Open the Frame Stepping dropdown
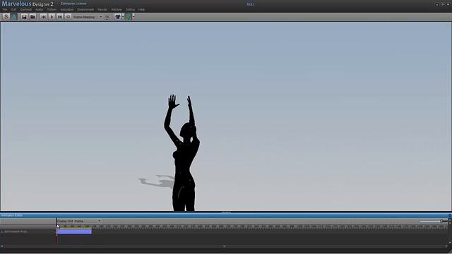This screenshot has width=452, height=254. [x=88, y=17]
